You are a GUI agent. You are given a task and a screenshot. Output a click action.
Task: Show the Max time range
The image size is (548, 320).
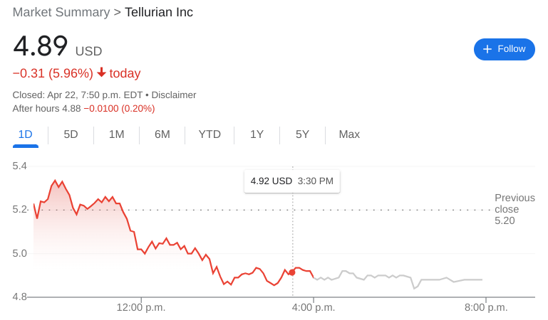[349, 134]
